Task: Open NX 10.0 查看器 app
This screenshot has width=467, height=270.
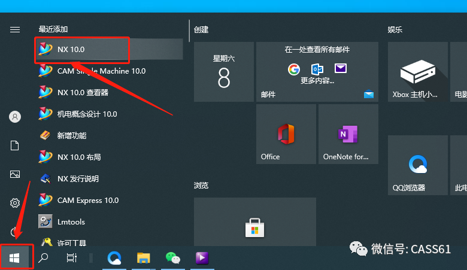Action: tap(109, 92)
